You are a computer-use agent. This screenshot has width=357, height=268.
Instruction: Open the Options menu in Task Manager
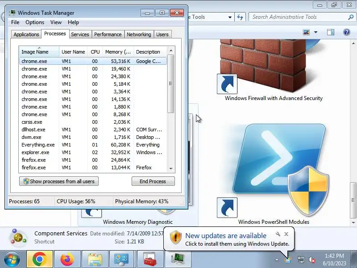coord(35,22)
